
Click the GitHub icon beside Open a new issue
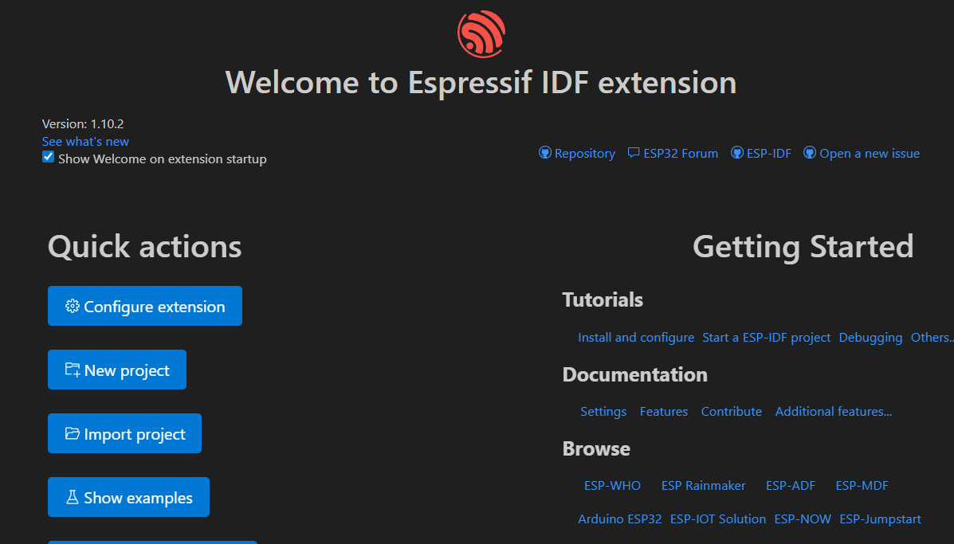810,153
